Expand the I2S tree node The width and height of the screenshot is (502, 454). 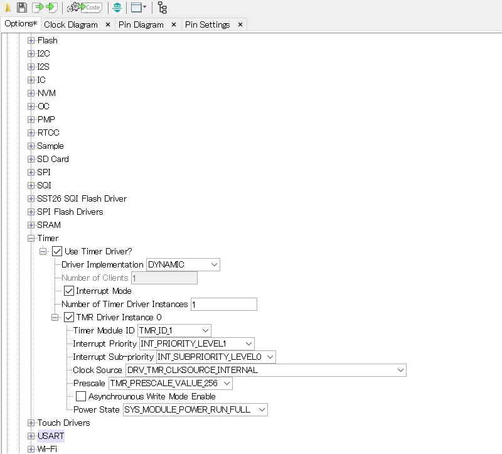click(31, 67)
